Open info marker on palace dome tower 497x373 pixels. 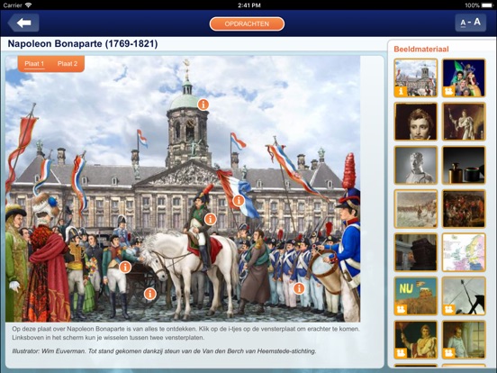pyautogui.click(x=203, y=104)
